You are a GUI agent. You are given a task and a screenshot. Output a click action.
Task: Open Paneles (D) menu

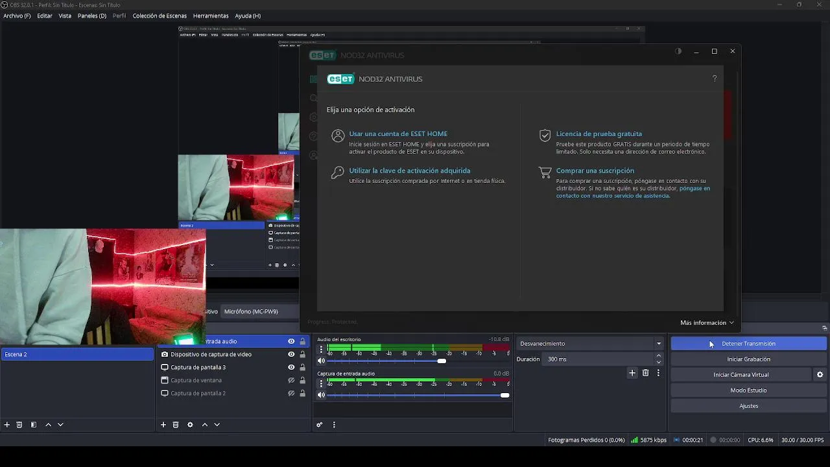[92, 16]
